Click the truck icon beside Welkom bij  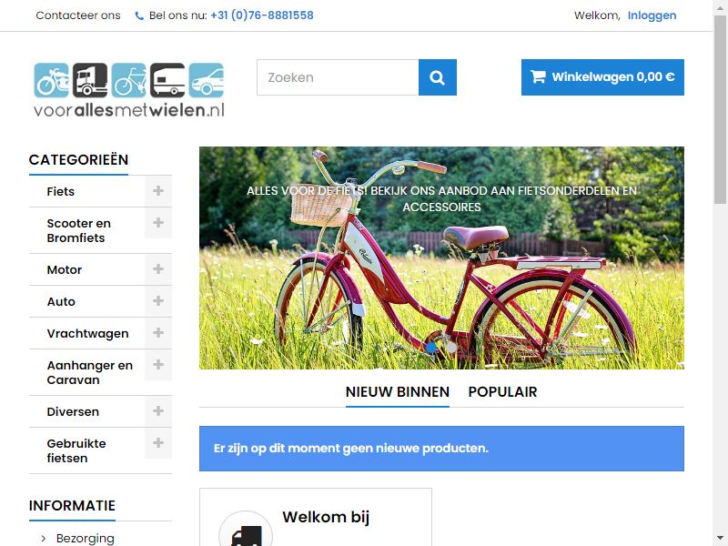[x=246, y=534]
